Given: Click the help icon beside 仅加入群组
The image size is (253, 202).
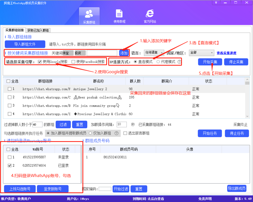Looking at the screenshot, I should point(117,133).
